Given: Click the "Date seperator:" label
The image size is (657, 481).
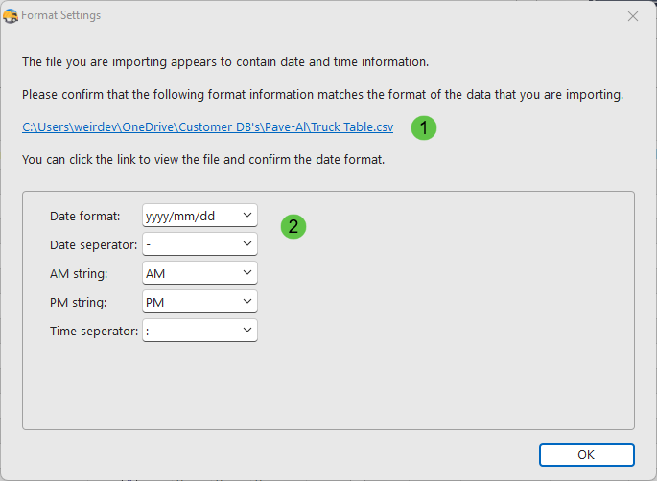Looking at the screenshot, I should pyautogui.click(x=93, y=245).
